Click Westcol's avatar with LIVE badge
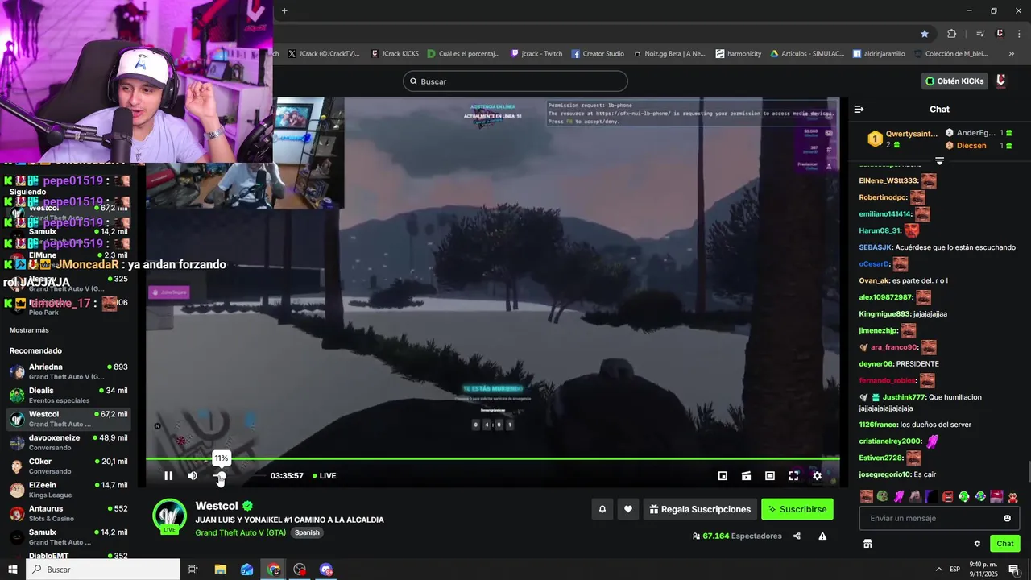 point(170,516)
